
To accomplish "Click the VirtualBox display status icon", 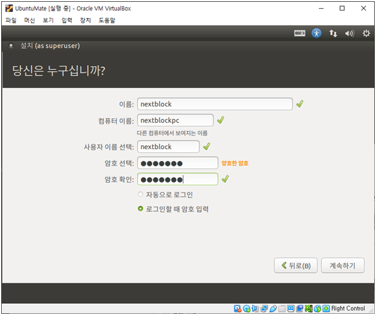I will 290,308.
